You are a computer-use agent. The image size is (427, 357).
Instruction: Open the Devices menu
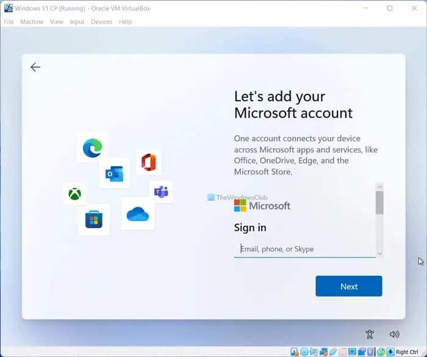(102, 22)
